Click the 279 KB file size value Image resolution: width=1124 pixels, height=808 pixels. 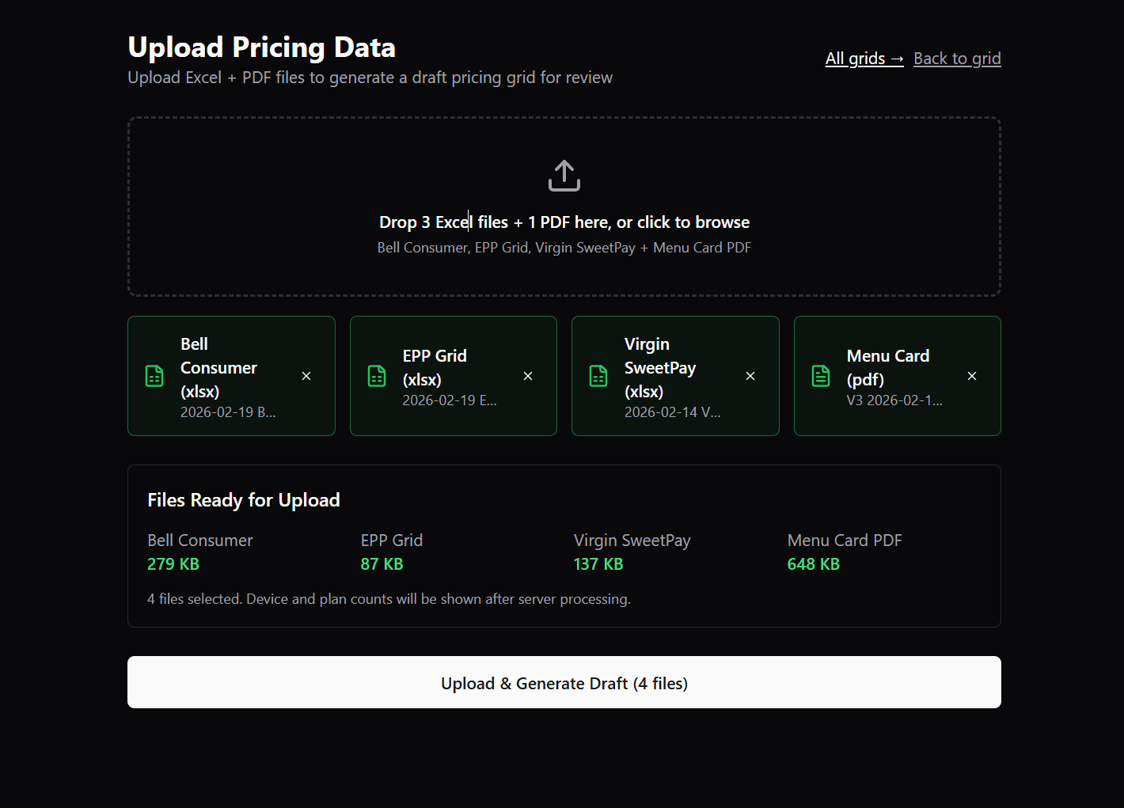(173, 564)
